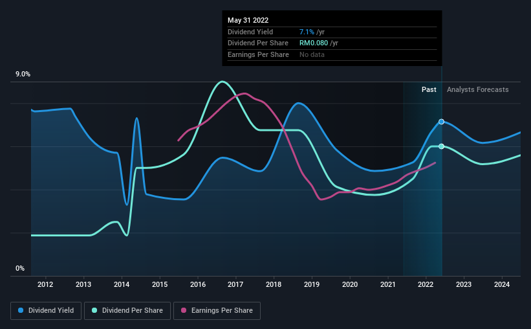
Task: Click the 2024 x-axis label
Action: click(x=502, y=284)
